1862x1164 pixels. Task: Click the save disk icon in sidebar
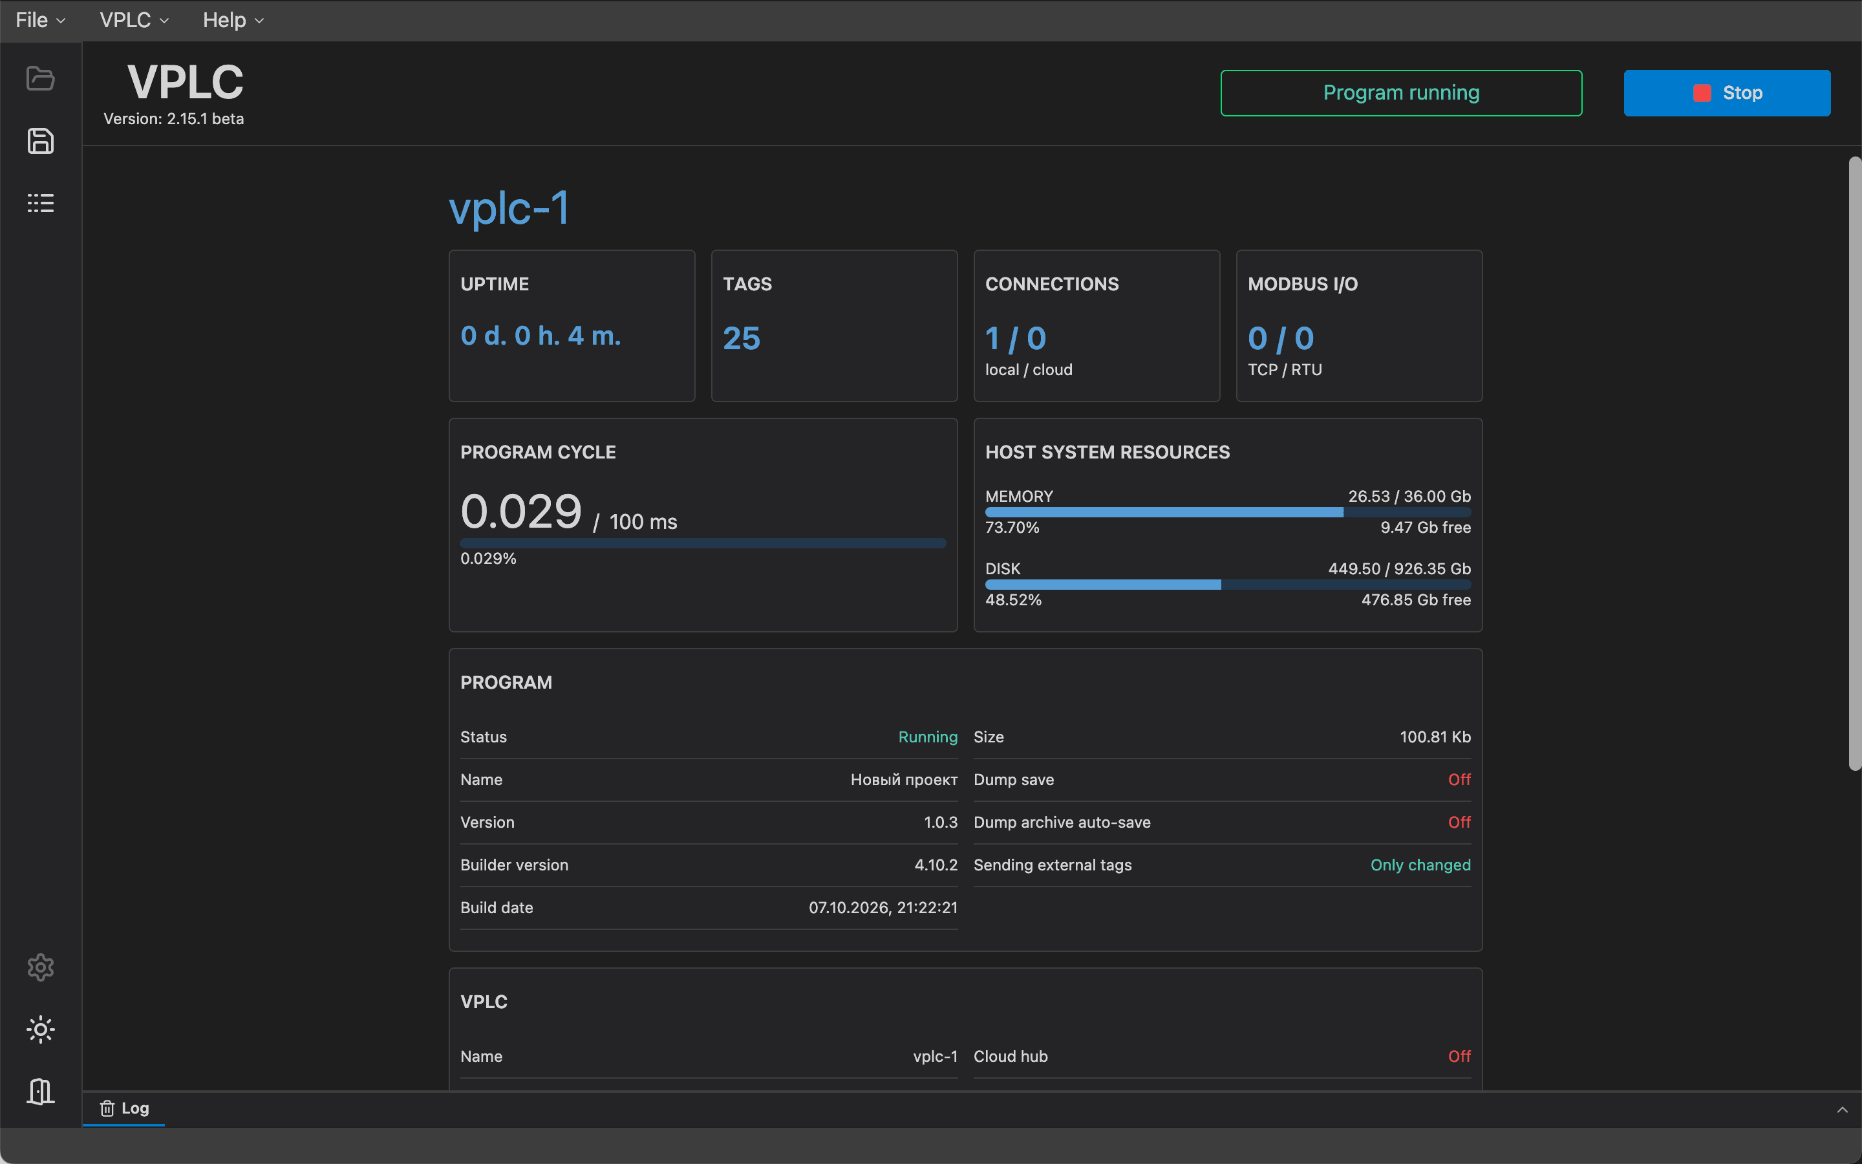click(40, 141)
